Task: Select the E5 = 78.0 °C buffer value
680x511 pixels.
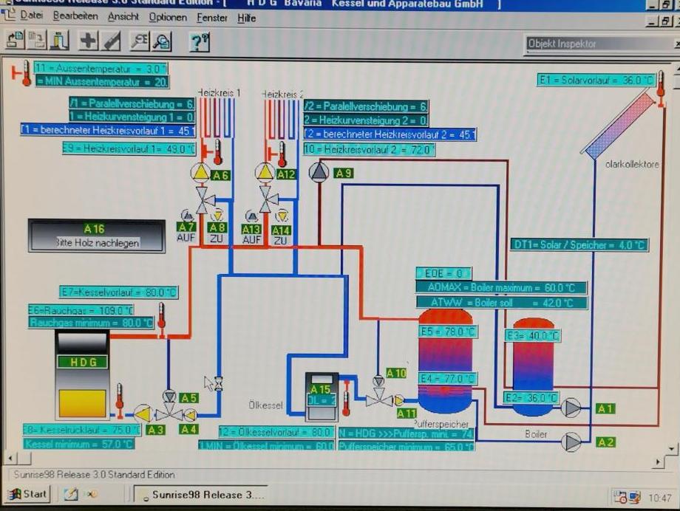Action: point(448,332)
